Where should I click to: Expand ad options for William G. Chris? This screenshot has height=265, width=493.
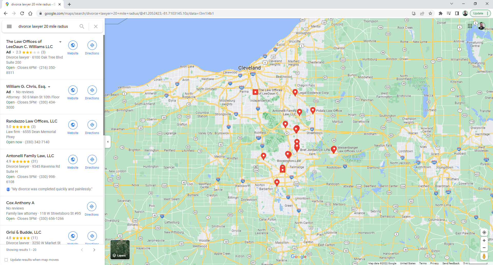[x=49, y=87]
